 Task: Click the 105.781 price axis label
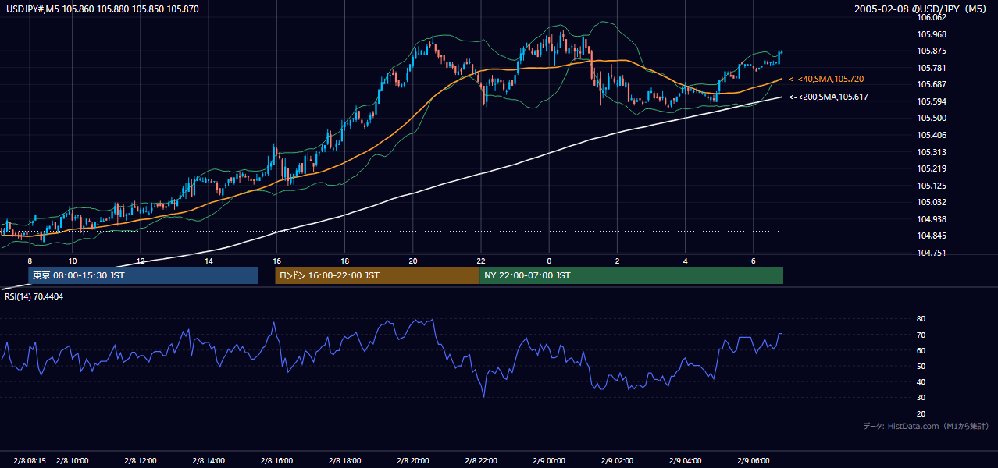(932, 68)
